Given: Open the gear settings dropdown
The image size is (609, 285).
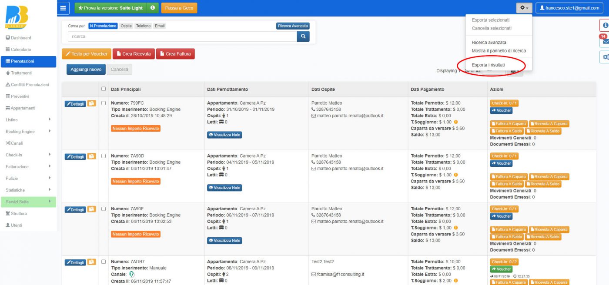Looking at the screenshot, I should click(x=524, y=8).
